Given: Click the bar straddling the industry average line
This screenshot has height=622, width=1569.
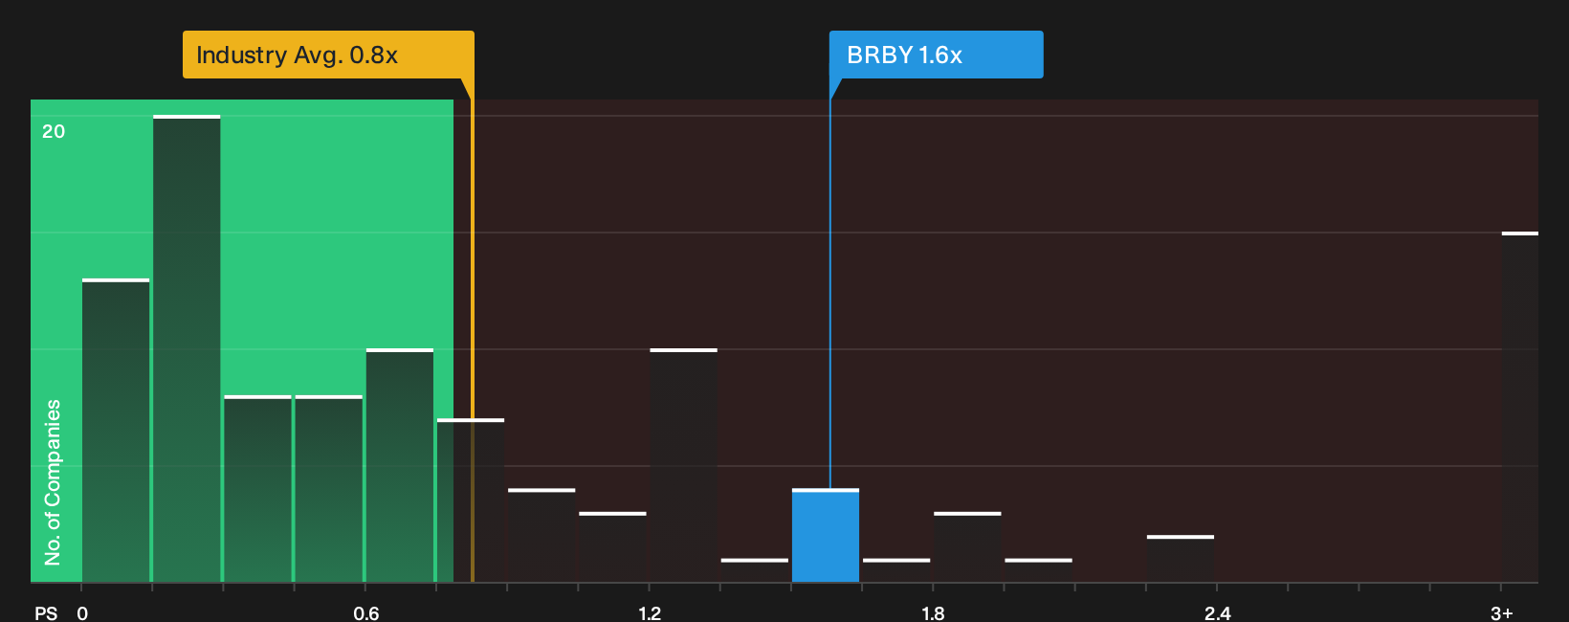Looking at the screenshot, I should tap(471, 500).
